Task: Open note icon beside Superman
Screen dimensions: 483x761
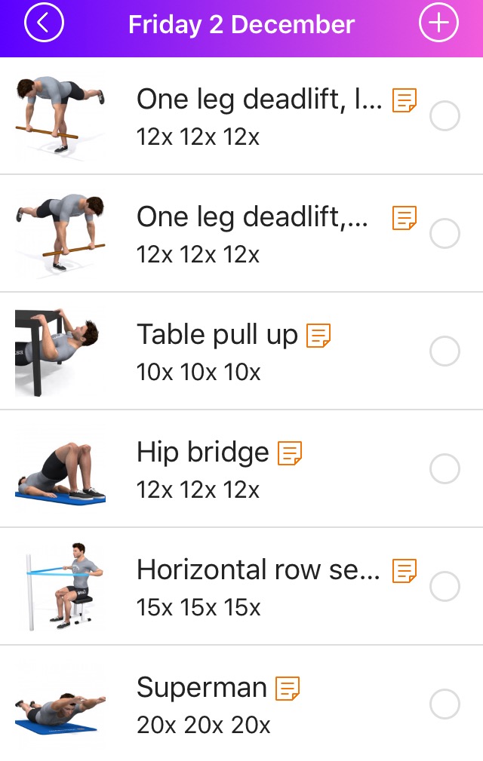Action: [288, 689]
